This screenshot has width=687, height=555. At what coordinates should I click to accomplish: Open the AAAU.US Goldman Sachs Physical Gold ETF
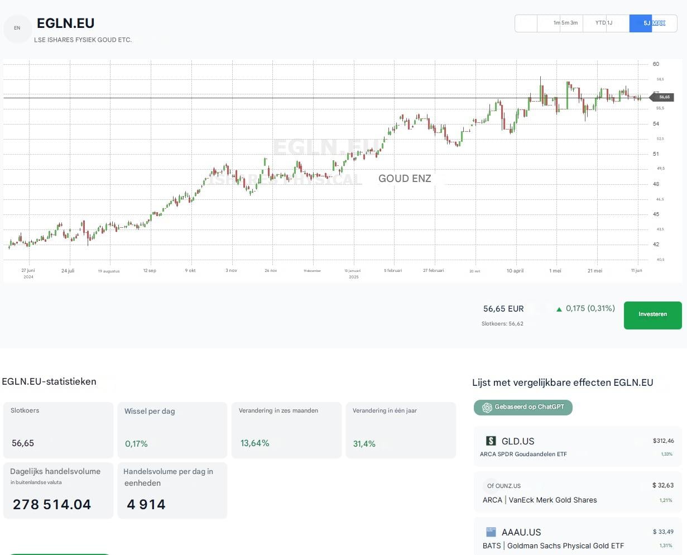tap(578, 537)
